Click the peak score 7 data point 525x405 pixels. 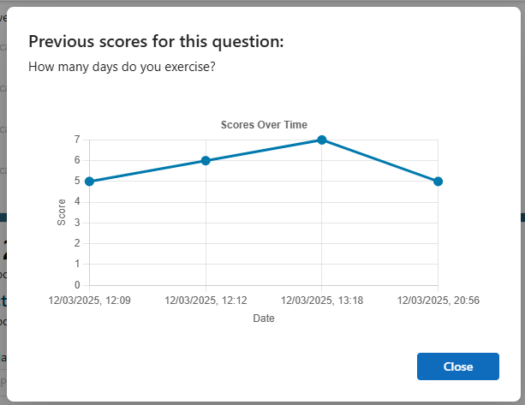click(x=322, y=140)
